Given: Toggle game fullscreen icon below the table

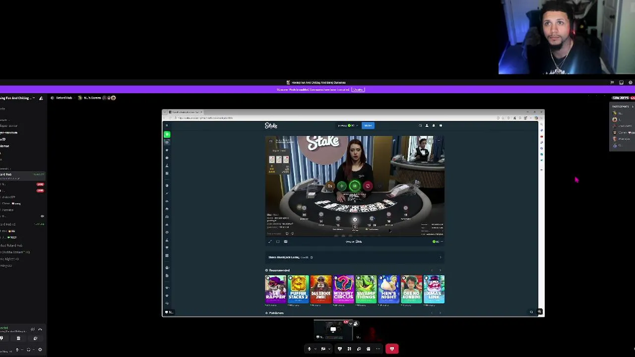Looking at the screenshot, I should 270,241.
